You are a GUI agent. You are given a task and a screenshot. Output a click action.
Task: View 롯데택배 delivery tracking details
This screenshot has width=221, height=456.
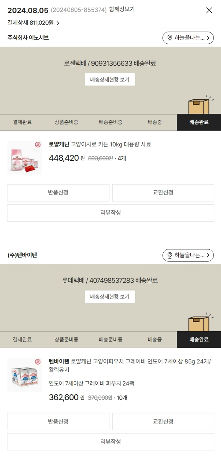click(x=110, y=297)
